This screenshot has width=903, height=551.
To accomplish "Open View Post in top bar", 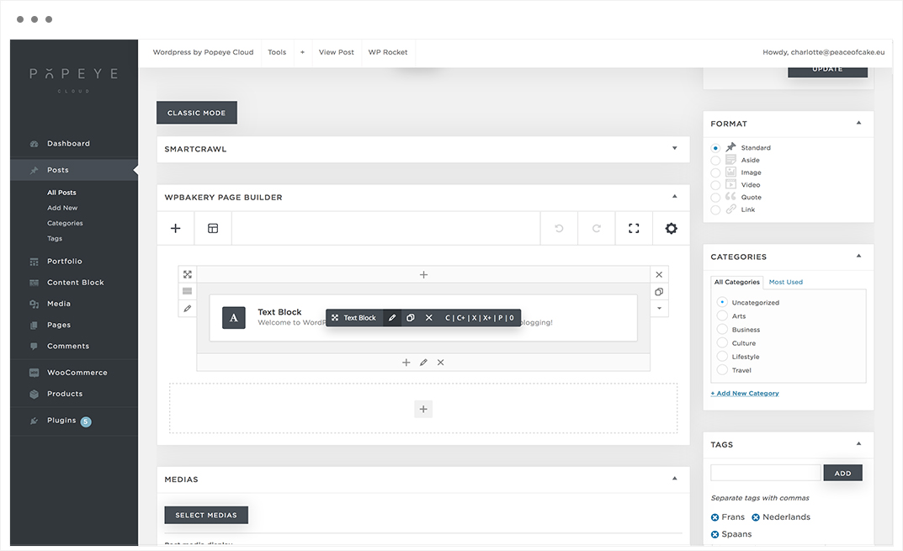I will [337, 52].
